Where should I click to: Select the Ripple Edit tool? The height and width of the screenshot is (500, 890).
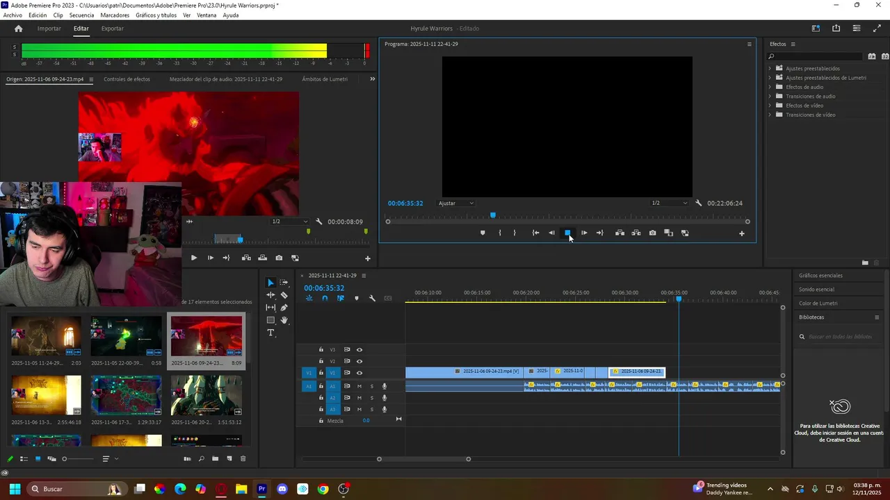pyautogui.click(x=270, y=295)
